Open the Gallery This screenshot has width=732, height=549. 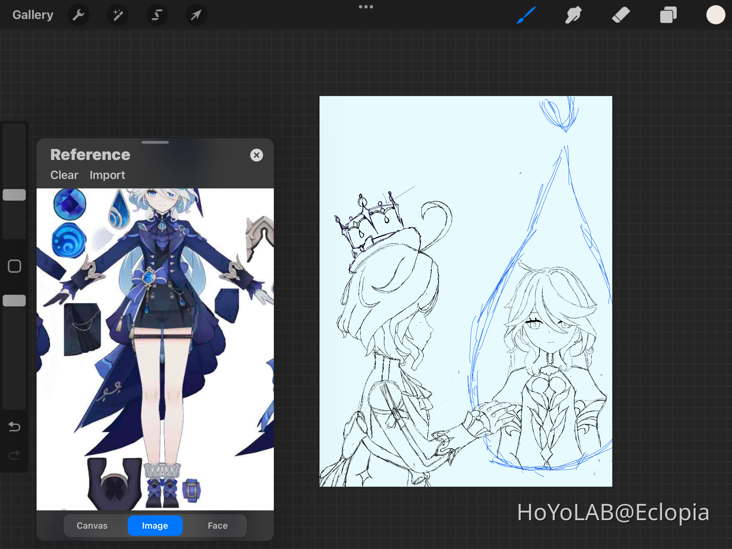click(33, 15)
